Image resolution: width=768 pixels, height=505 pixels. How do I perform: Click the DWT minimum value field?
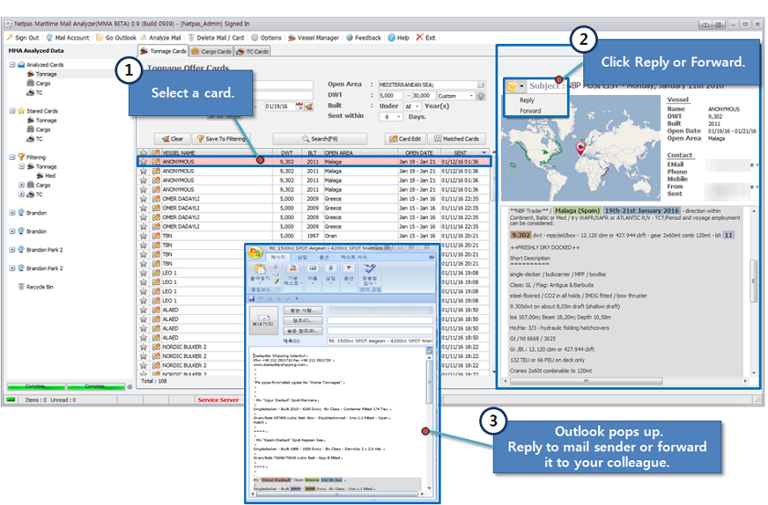pyautogui.click(x=391, y=96)
